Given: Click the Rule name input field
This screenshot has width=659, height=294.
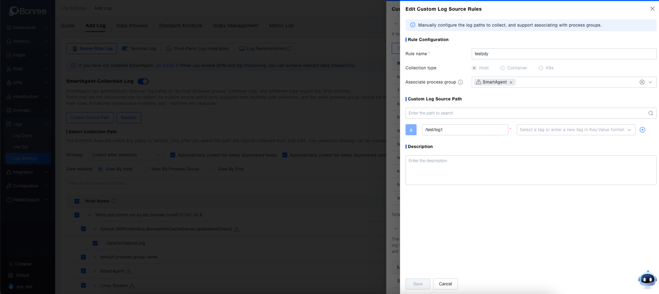Looking at the screenshot, I should 563,54.
